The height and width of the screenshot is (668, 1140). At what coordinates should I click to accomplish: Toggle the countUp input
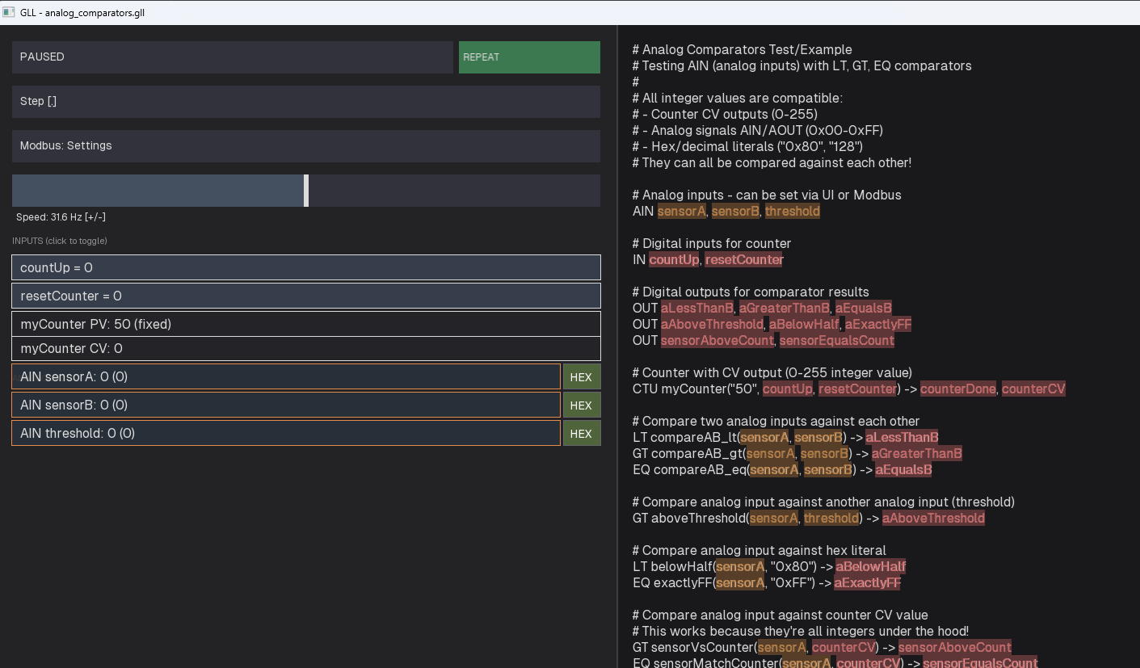(305, 267)
